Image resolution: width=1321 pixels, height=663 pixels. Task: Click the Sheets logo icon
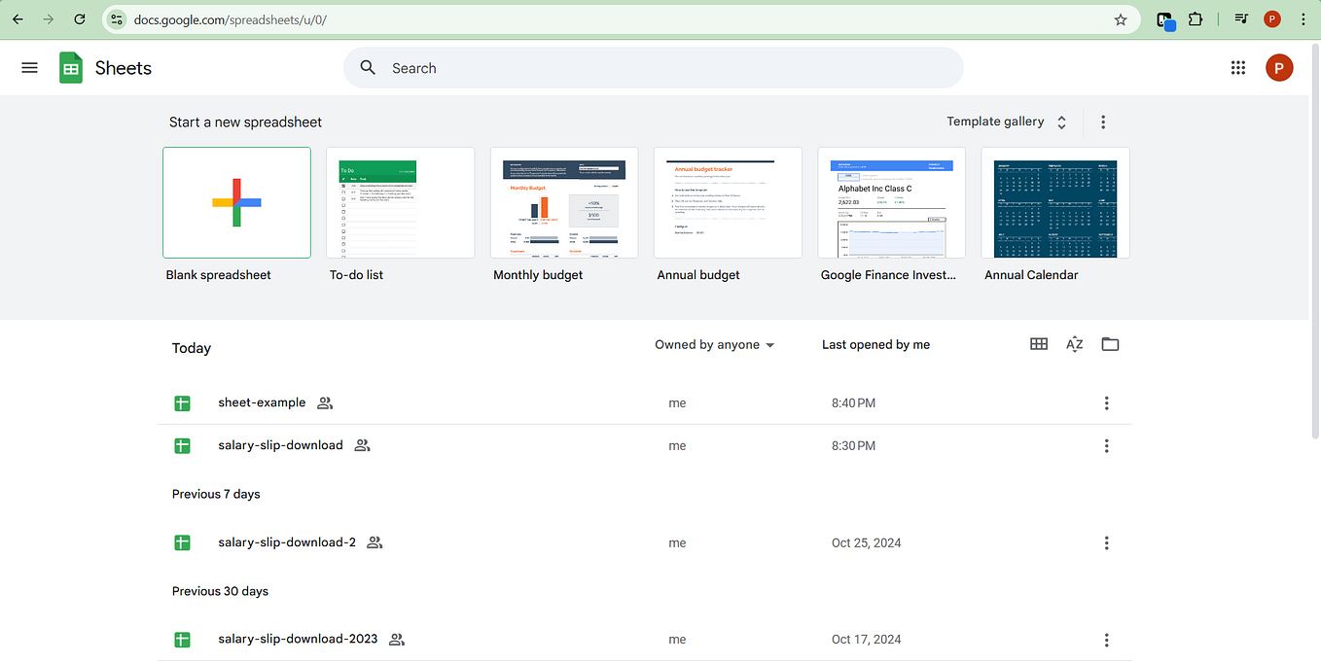click(x=70, y=67)
